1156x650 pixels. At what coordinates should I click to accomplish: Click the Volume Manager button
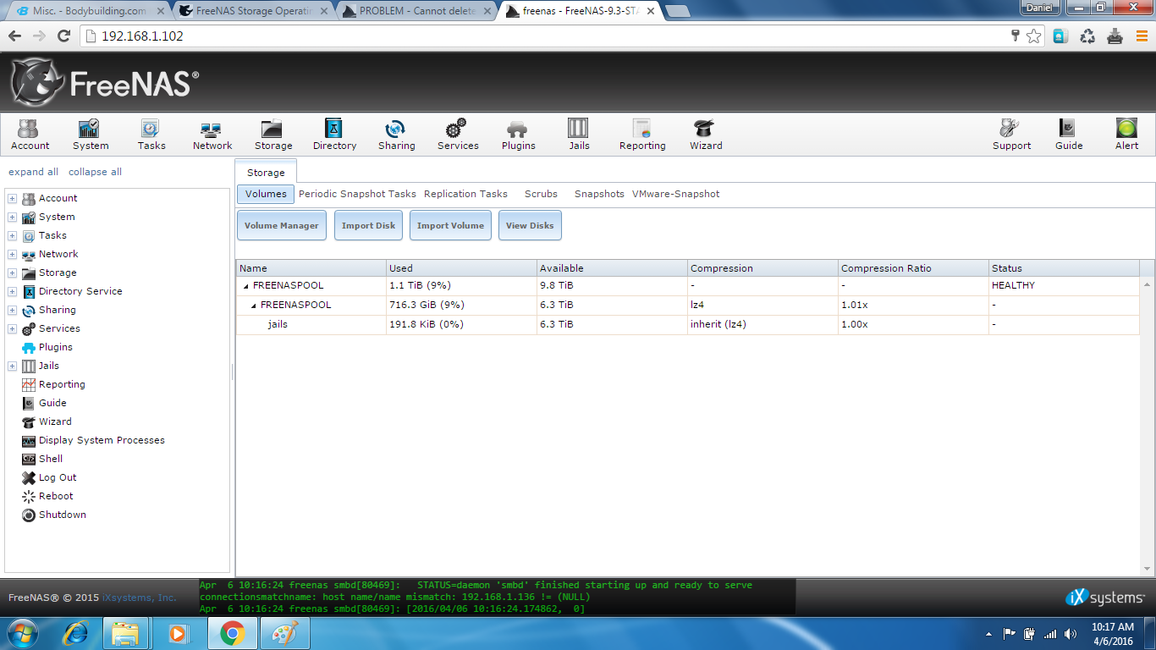282,226
